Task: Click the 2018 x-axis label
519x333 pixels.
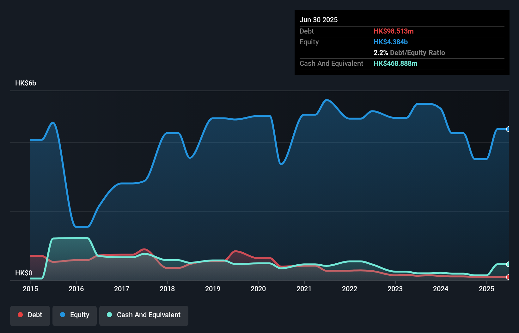Action: point(167,289)
